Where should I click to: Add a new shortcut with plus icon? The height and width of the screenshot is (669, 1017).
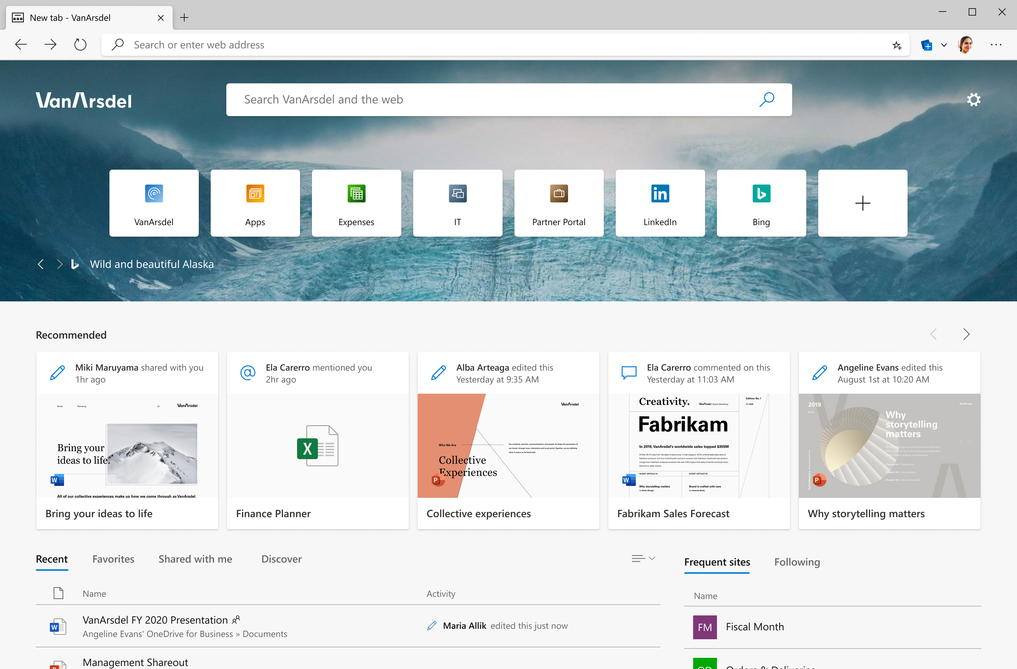tap(863, 202)
